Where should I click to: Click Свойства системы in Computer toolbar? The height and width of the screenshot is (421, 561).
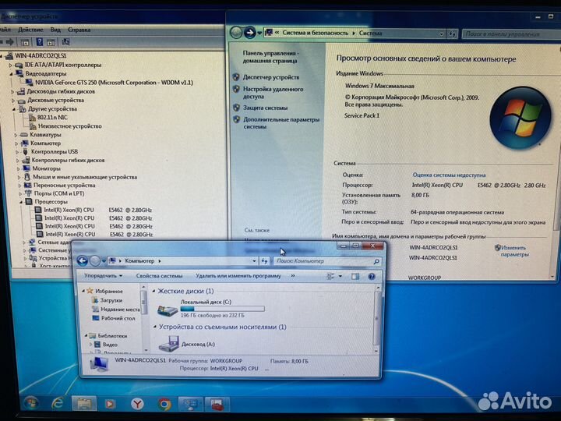159,276
